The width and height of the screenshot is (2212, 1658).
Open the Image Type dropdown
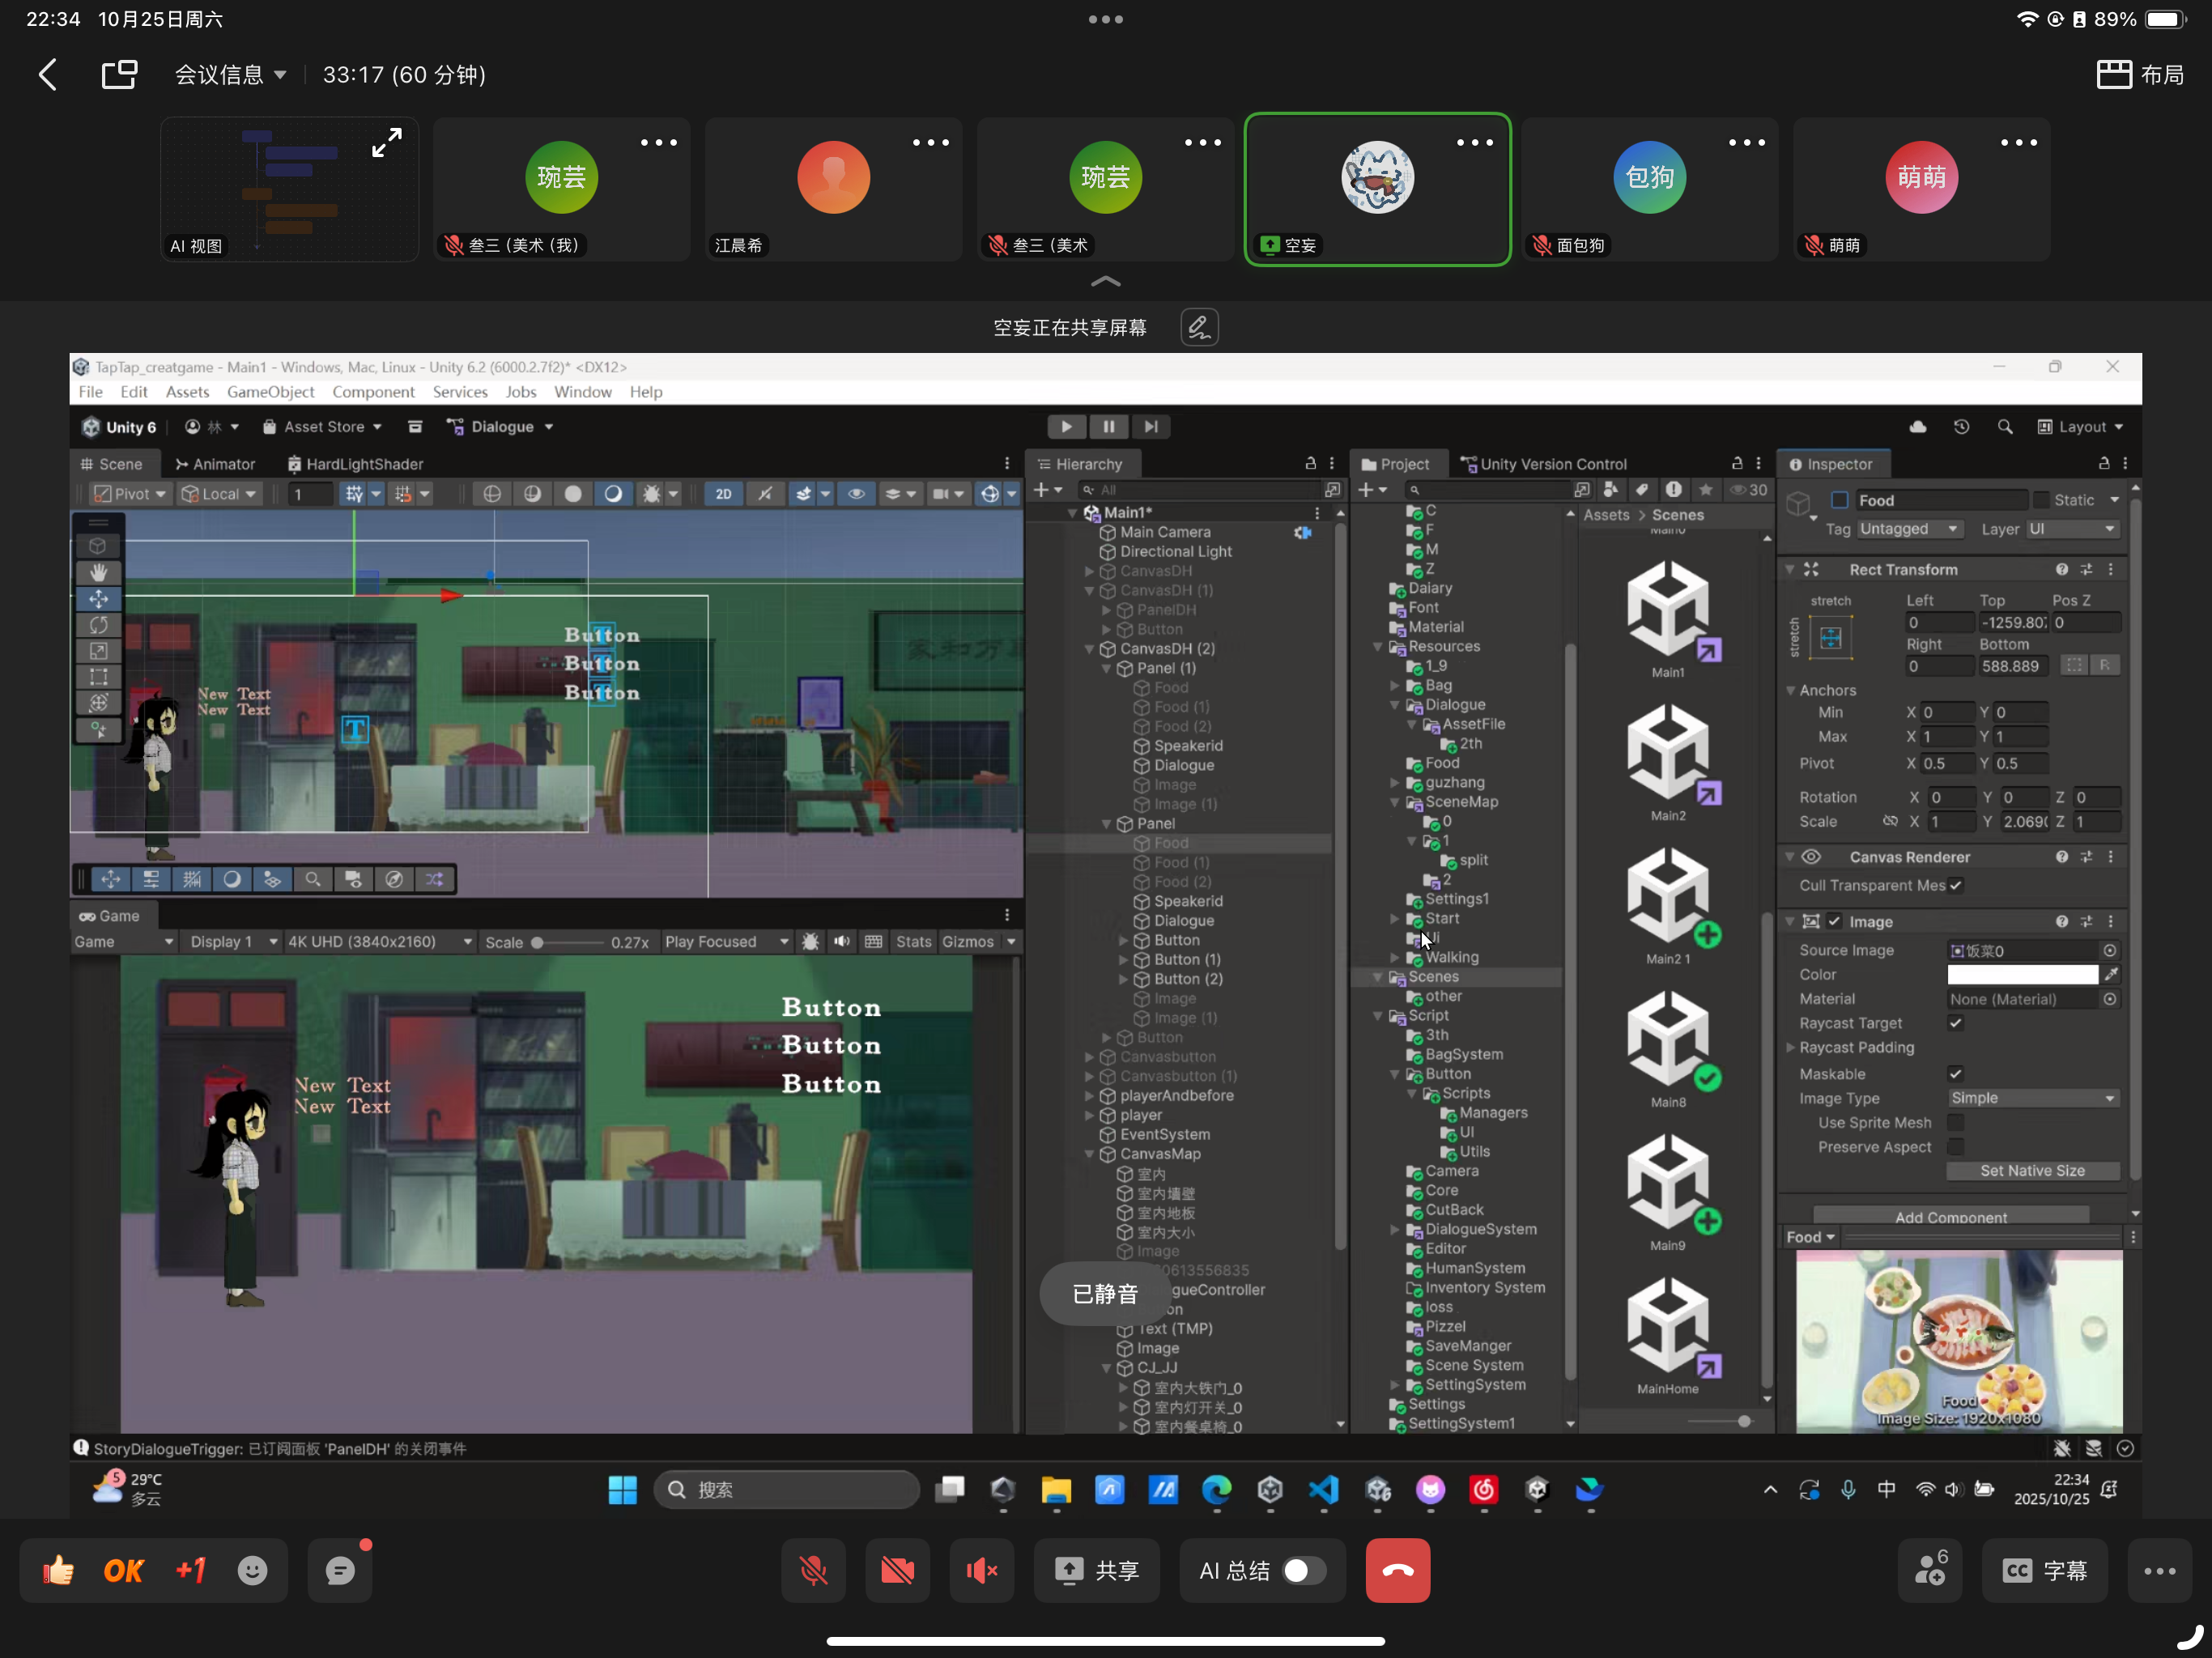[2032, 1098]
